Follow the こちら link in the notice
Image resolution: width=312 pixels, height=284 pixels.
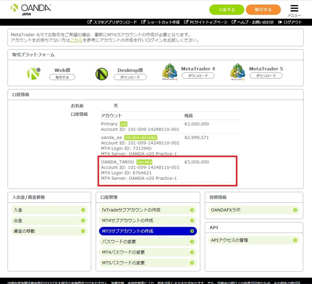coord(76,40)
